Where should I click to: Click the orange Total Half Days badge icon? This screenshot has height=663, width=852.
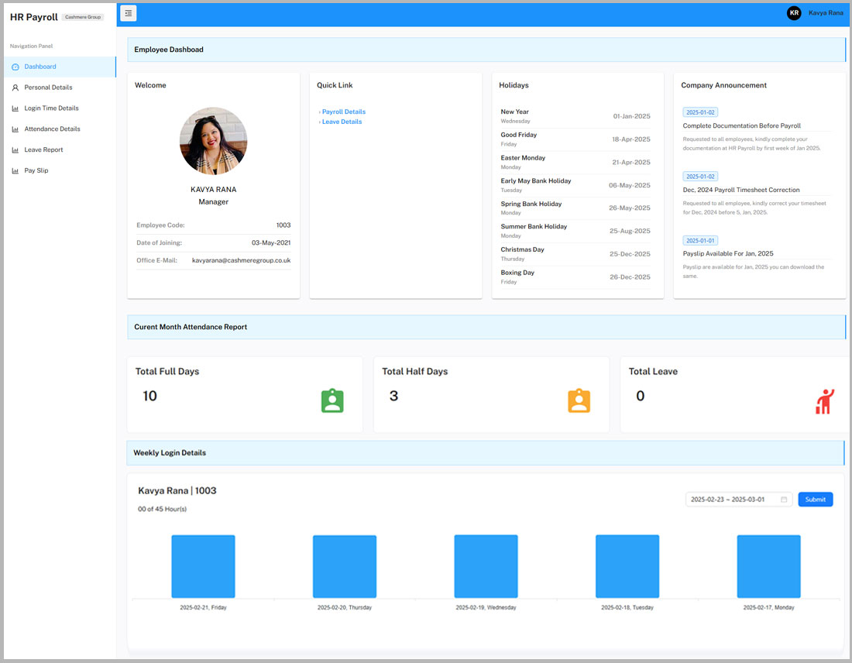pyautogui.click(x=579, y=400)
